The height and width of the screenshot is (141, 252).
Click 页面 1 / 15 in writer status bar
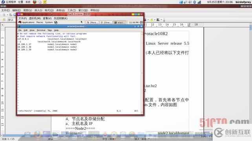8,139
